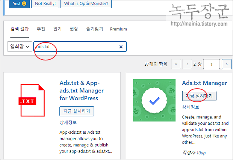Click the App-ads.txt & Ads.txt manager description text
The height and width of the screenshot is (160, 233).
[86, 142]
